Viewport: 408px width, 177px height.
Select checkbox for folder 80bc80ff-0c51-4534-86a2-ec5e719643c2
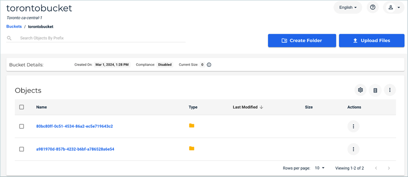[x=22, y=127]
